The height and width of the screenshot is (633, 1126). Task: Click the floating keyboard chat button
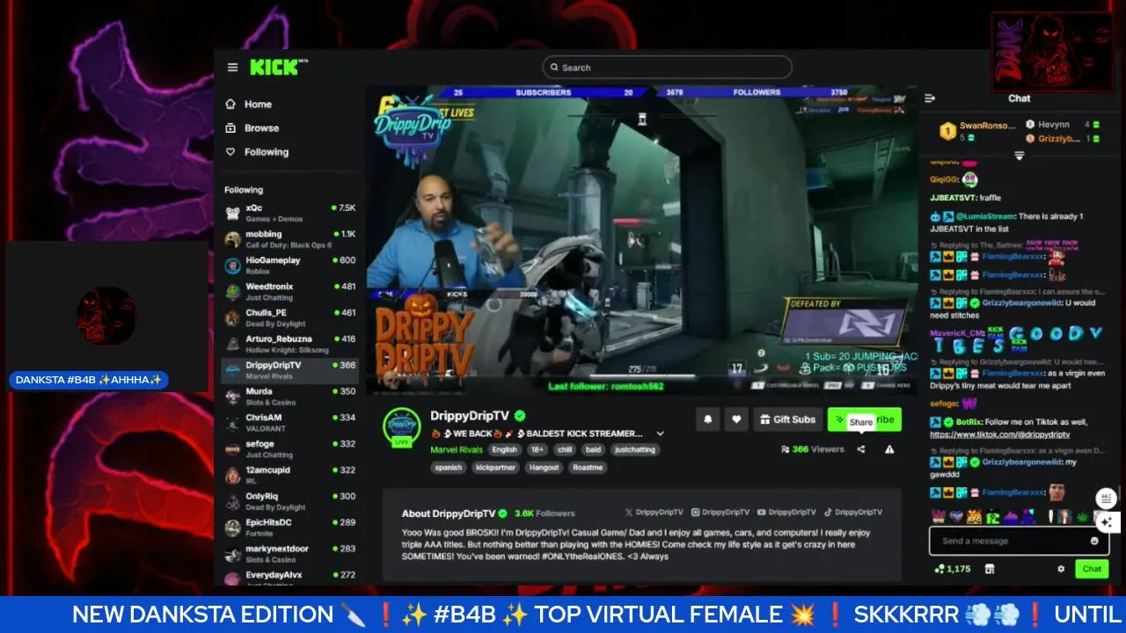click(x=1107, y=498)
